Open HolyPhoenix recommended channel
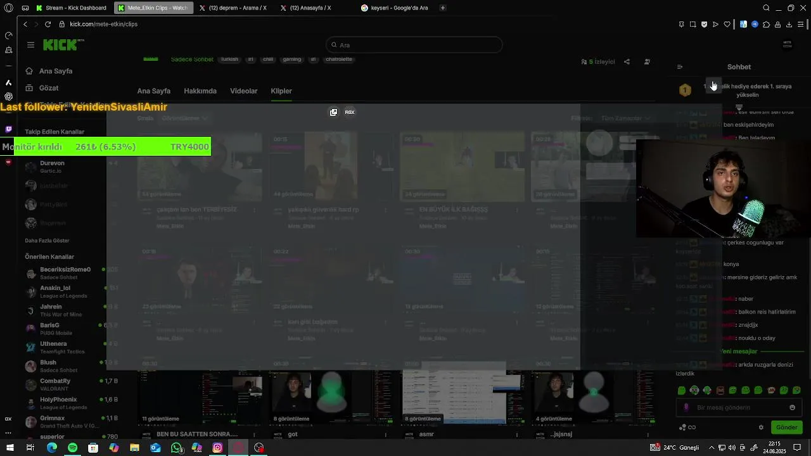Image resolution: width=811 pixels, height=456 pixels. pos(71,403)
